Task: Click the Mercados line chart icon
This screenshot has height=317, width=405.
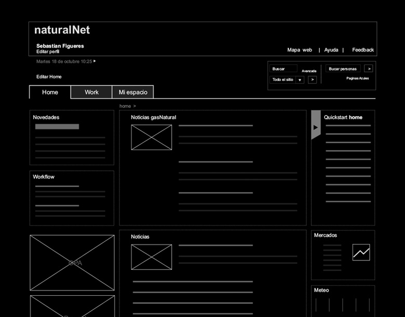Action: pos(361,253)
